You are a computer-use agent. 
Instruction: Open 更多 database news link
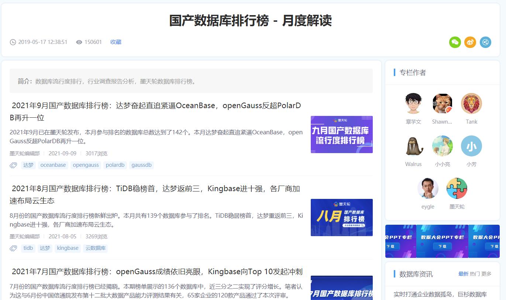(x=486, y=274)
